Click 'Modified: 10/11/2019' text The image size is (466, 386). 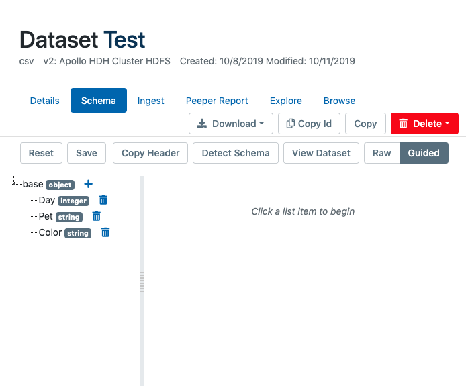[310, 61]
